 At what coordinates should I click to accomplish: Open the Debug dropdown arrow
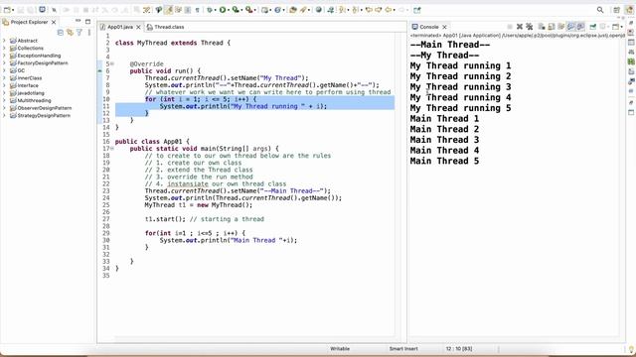[216, 10]
